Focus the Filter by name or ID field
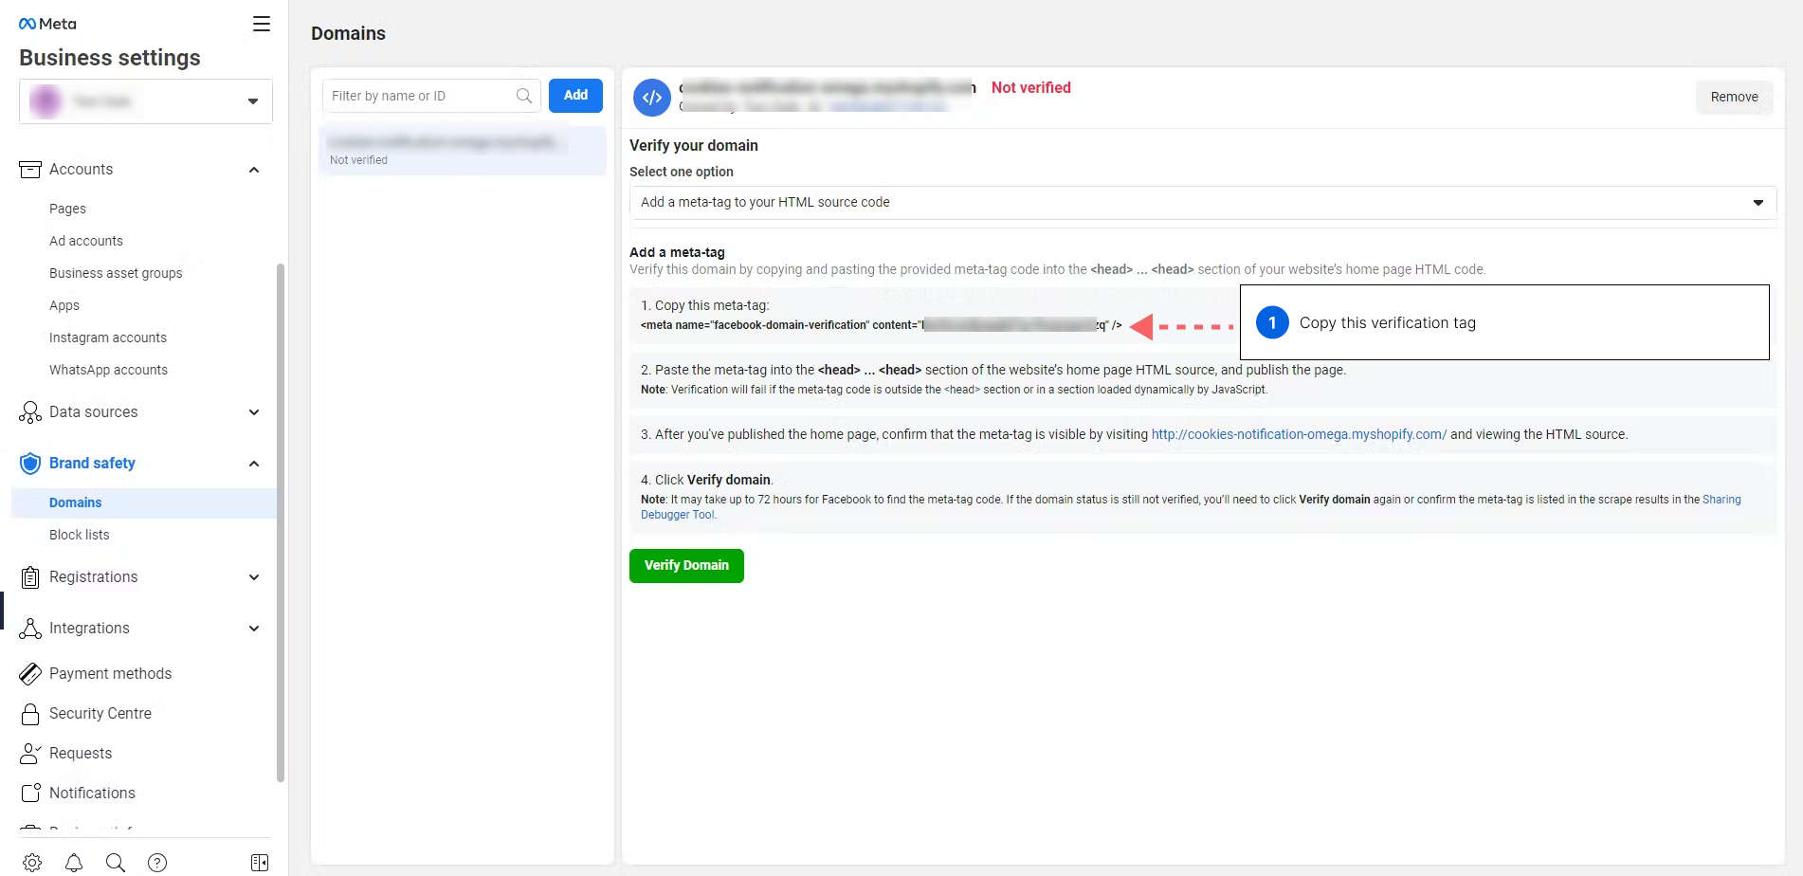The height and width of the screenshot is (876, 1803). tap(431, 96)
